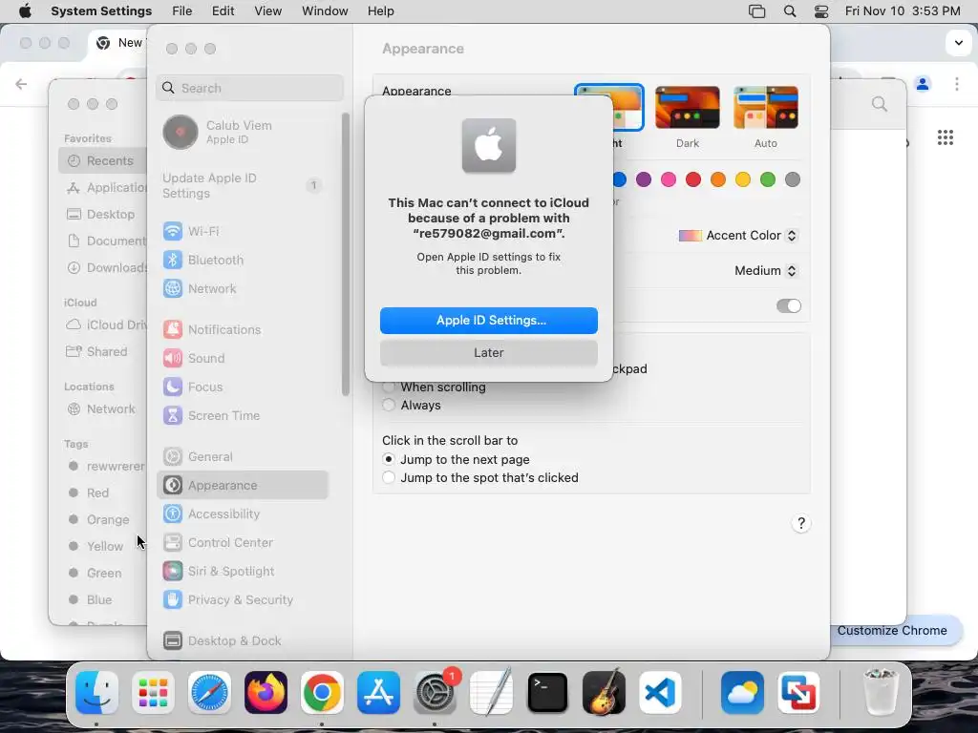Open Update Apple ID Settings notice

tap(243, 186)
